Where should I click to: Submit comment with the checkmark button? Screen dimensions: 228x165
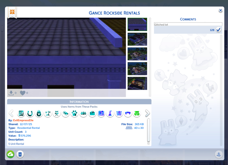pyautogui.click(x=218, y=30)
